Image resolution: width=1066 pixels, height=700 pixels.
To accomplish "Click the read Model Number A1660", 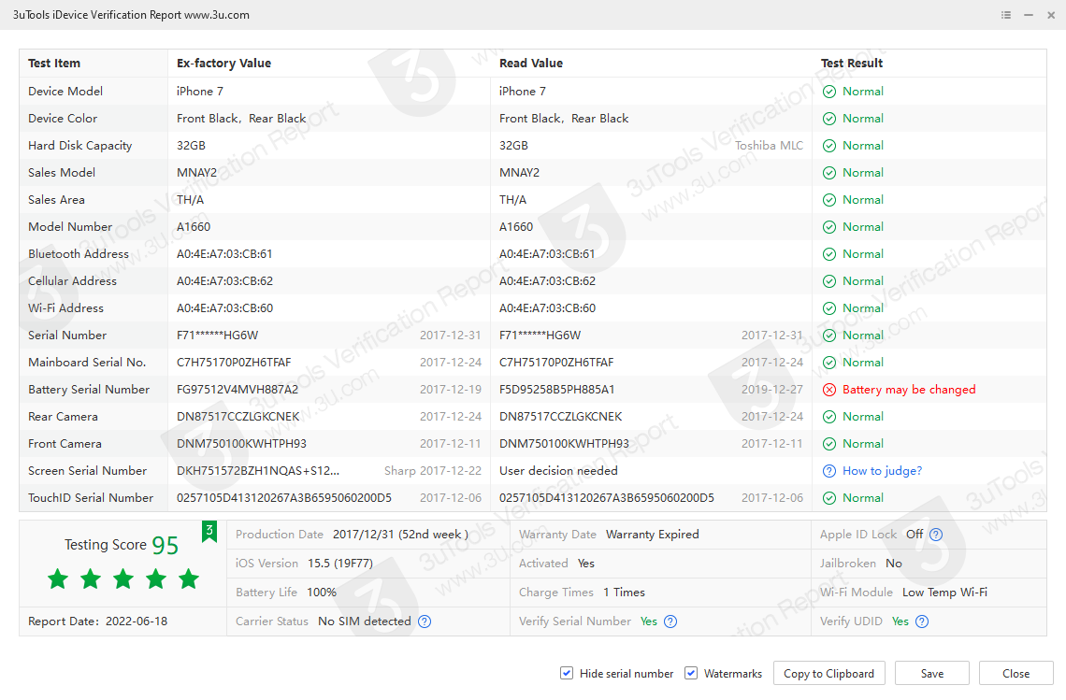I will [516, 227].
